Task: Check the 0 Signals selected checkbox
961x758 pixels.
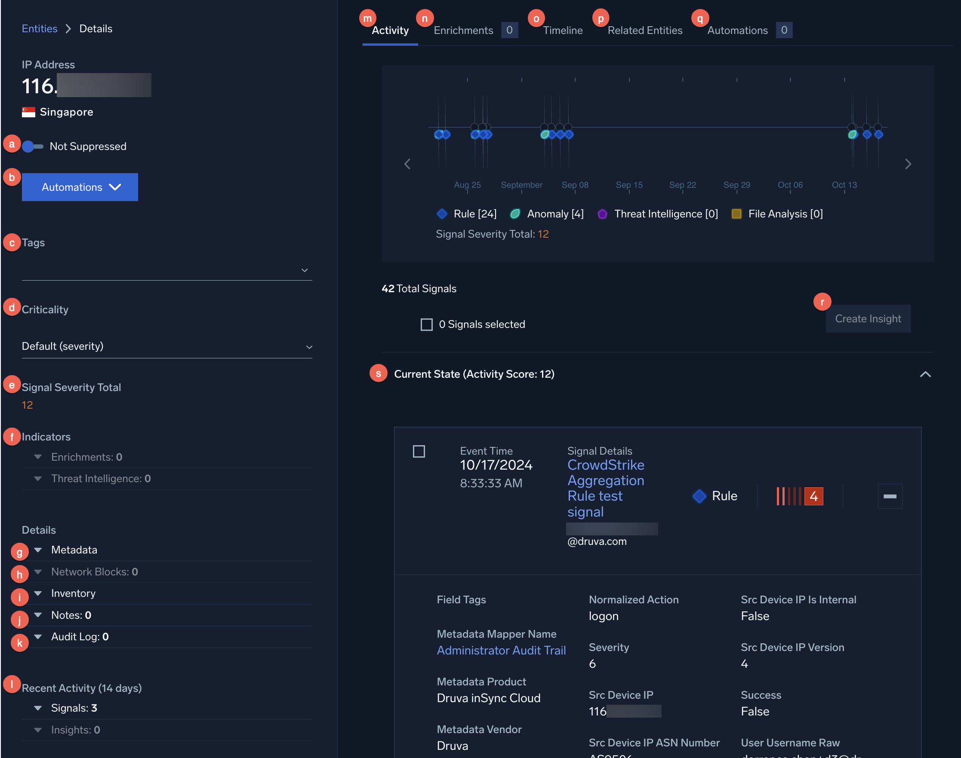Action: pyautogui.click(x=426, y=324)
